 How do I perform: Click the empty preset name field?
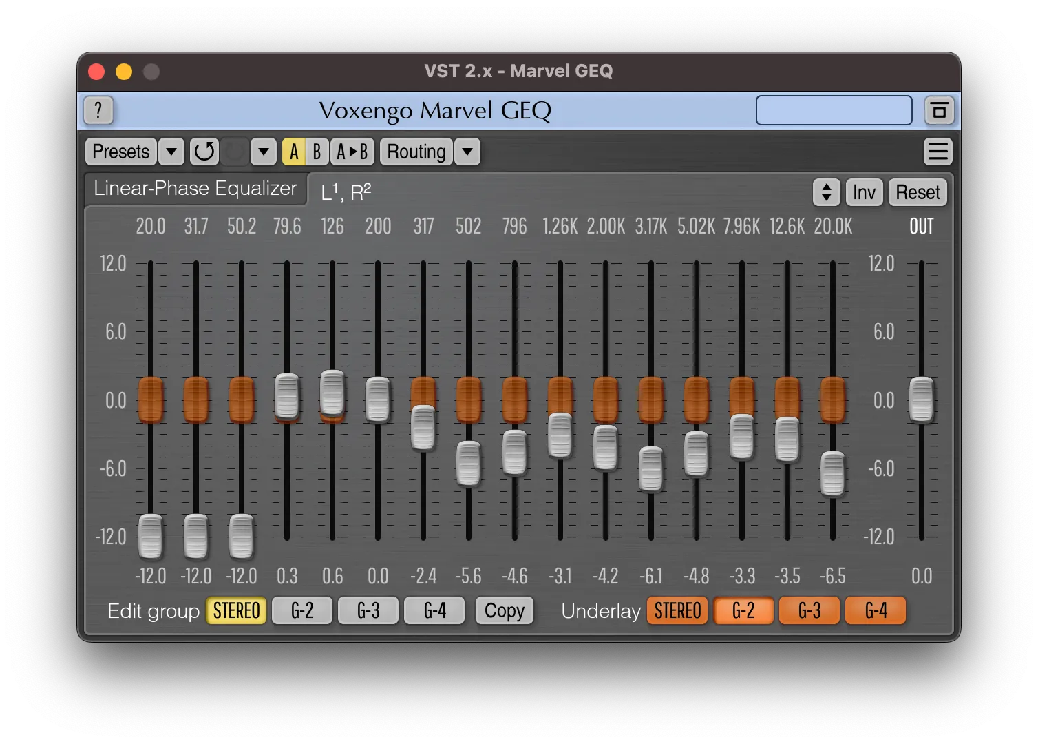click(x=834, y=110)
